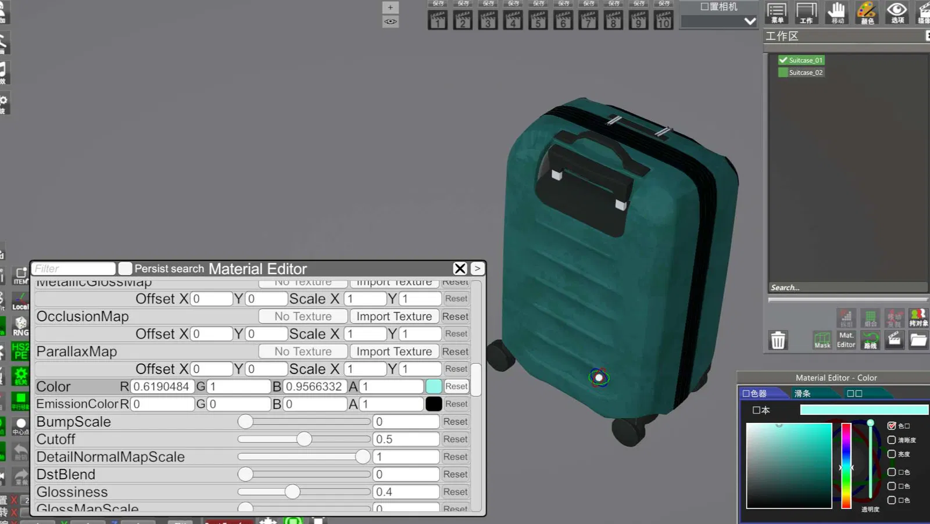The image size is (930, 524).
Task: Click the black EmissionColor swatch
Action: pos(434,404)
